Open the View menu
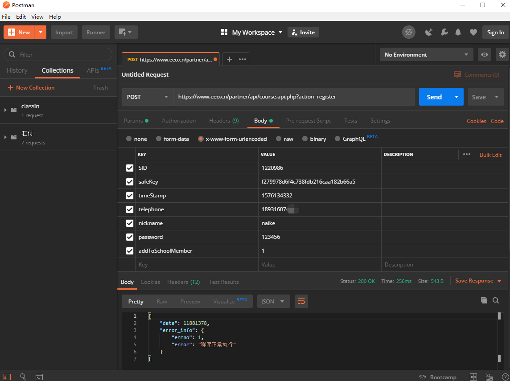The image size is (510, 381). click(37, 16)
